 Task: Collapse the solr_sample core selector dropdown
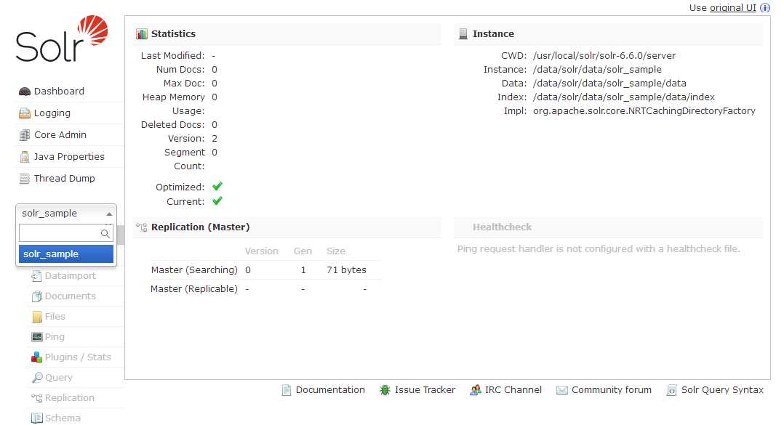66,214
